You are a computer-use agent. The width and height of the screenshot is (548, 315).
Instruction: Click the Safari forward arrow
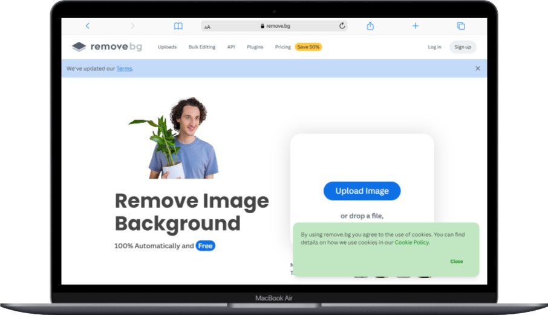(x=132, y=26)
